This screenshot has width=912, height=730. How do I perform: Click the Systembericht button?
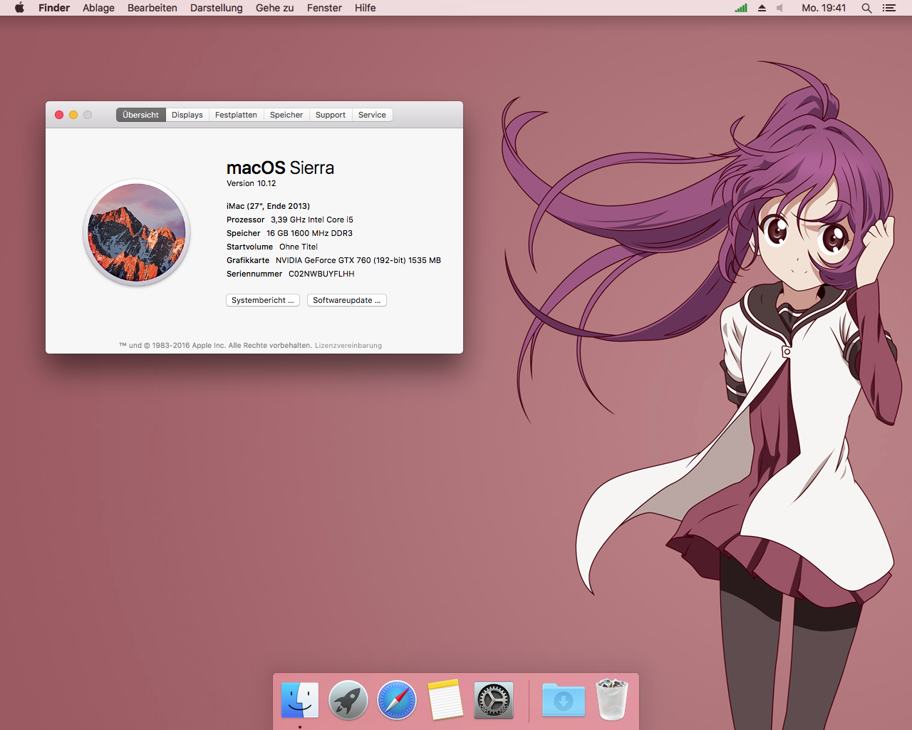tap(262, 300)
